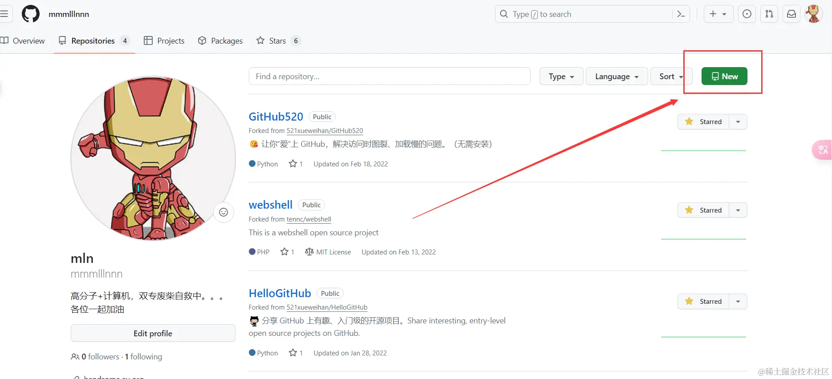Unstar the HelloGitHub repository
The height and width of the screenshot is (379, 832).
point(703,301)
